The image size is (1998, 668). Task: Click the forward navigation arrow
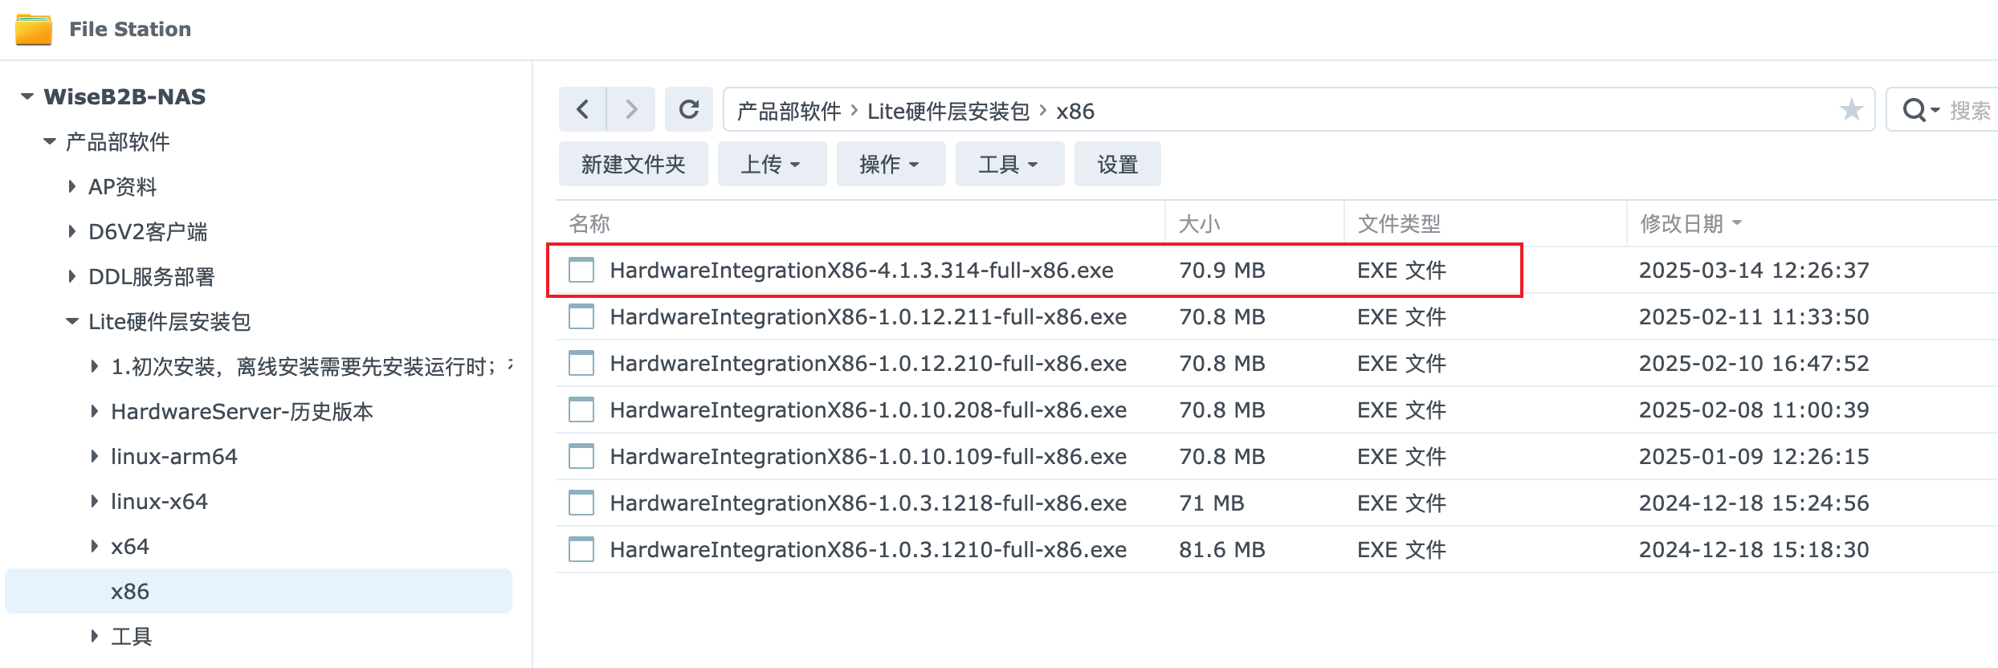(x=631, y=109)
